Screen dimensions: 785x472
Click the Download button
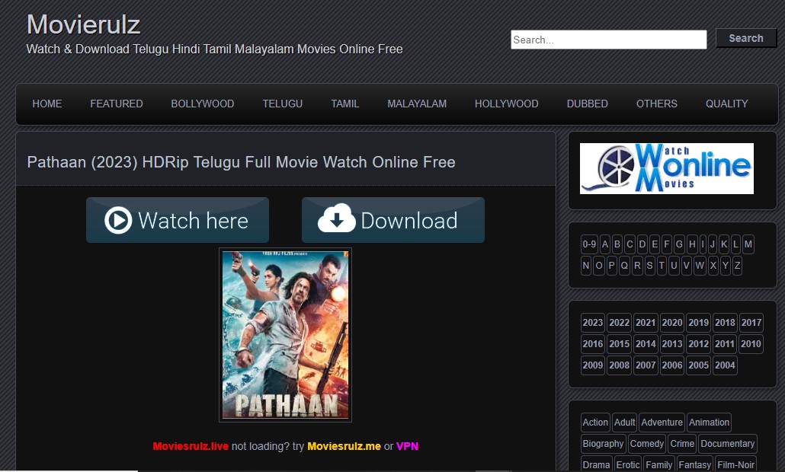[393, 220]
